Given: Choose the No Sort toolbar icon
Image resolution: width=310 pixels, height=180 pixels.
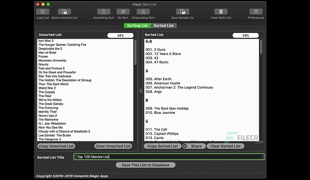Looking at the screenshot, I should [x=123, y=12].
